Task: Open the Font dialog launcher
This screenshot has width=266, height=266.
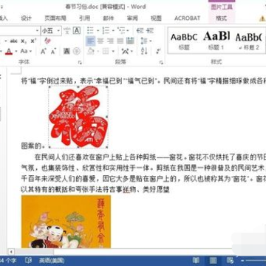Action: [80, 63]
